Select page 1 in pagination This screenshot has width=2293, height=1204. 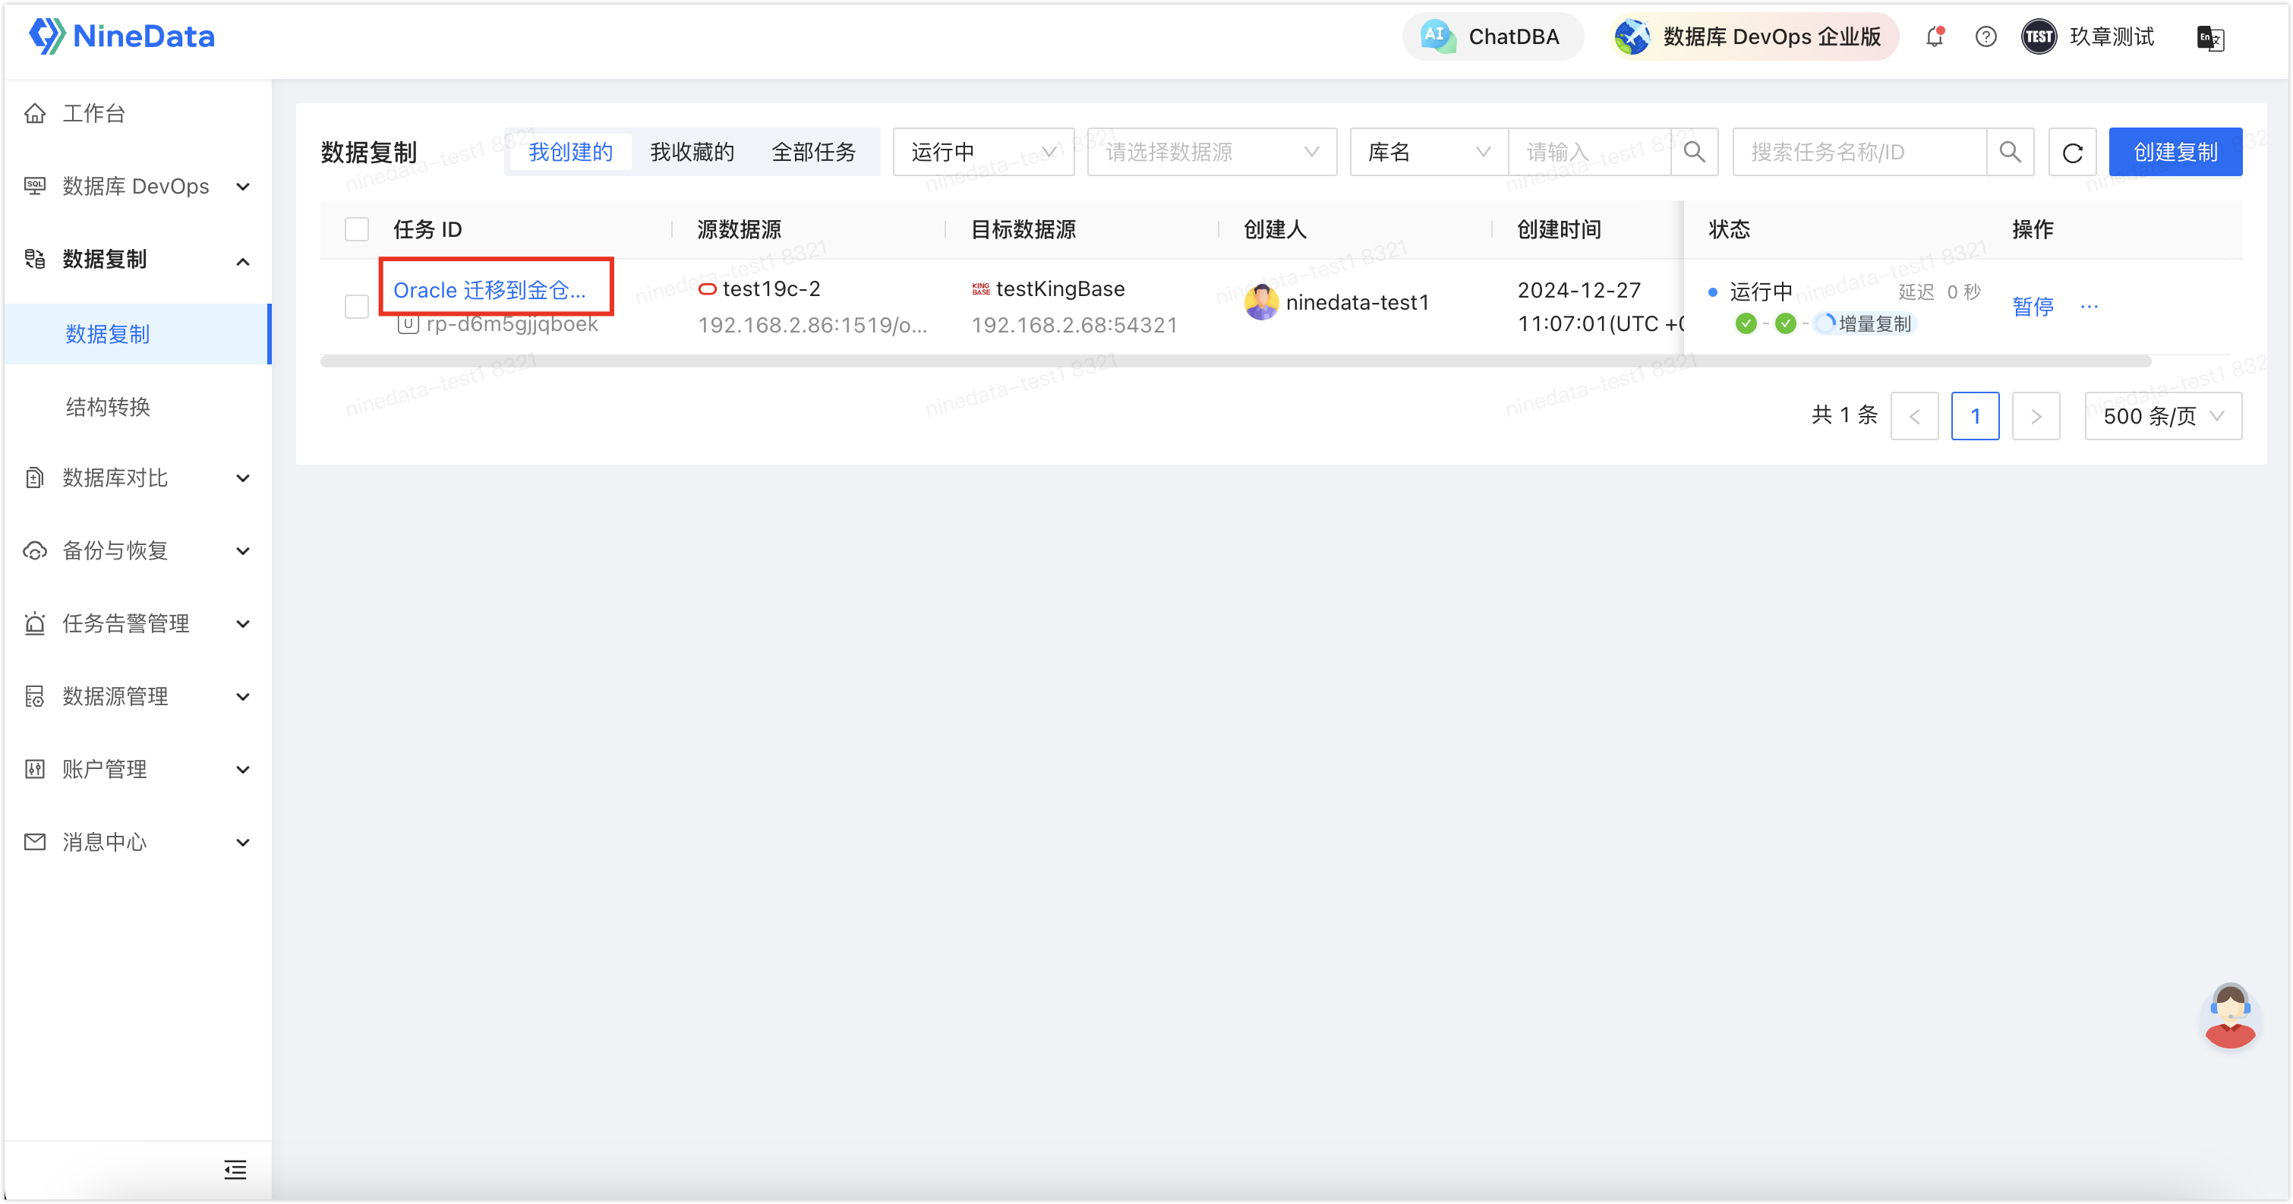coord(1974,415)
